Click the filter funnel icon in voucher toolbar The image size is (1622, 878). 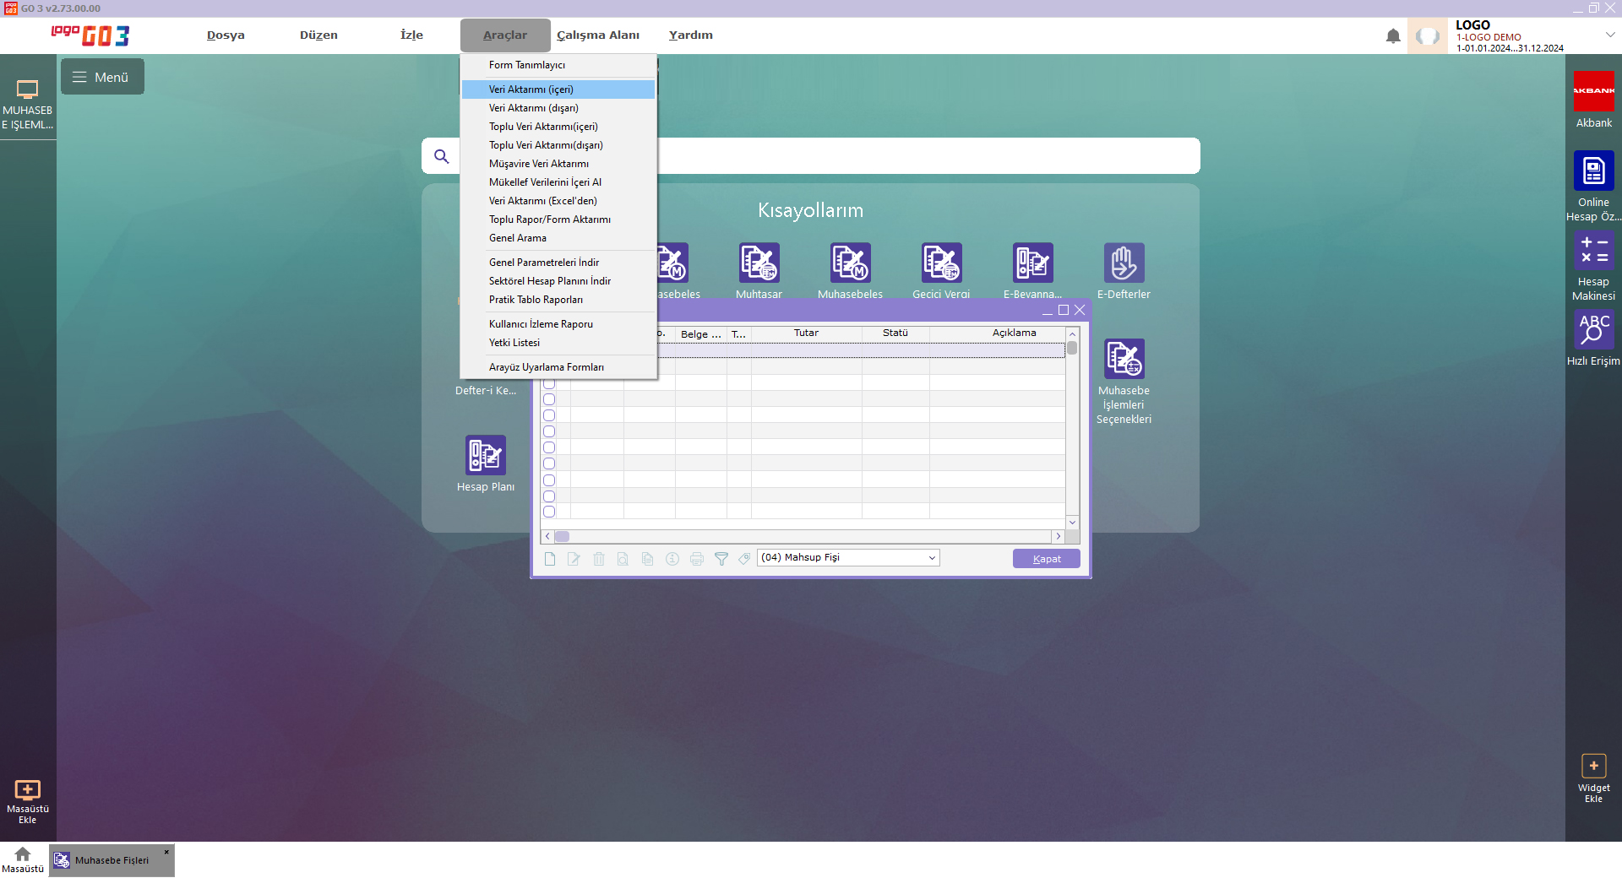click(721, 559)
